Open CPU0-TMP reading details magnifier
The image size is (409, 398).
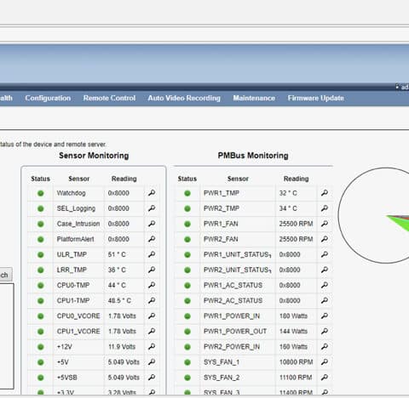tap(152, 285)
